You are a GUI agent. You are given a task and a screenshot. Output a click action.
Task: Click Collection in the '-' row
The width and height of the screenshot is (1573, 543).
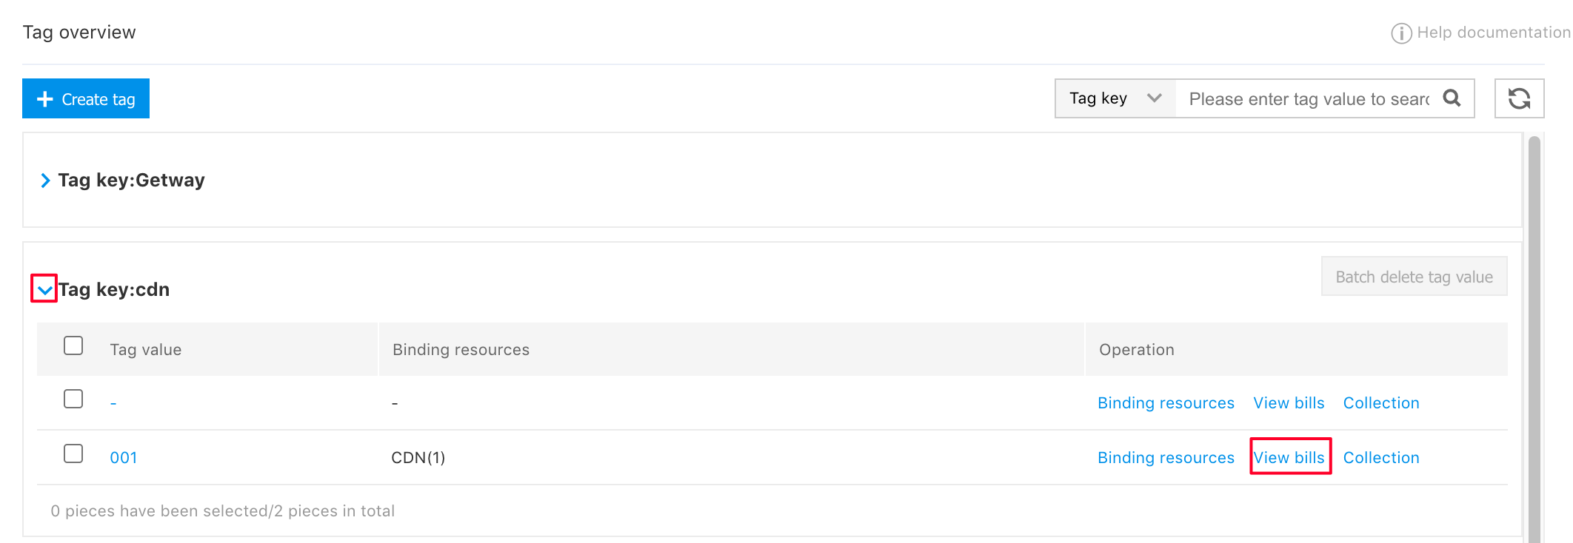[x=1381, y=403]
